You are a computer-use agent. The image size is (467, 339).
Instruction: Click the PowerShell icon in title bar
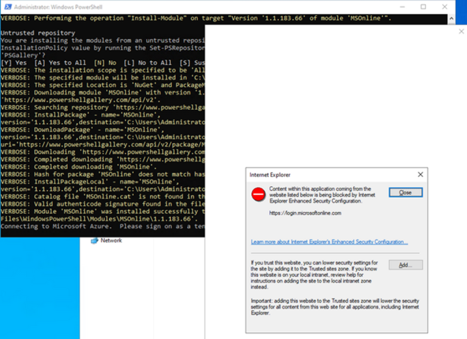pyautogui.click(x=8, y=7)
